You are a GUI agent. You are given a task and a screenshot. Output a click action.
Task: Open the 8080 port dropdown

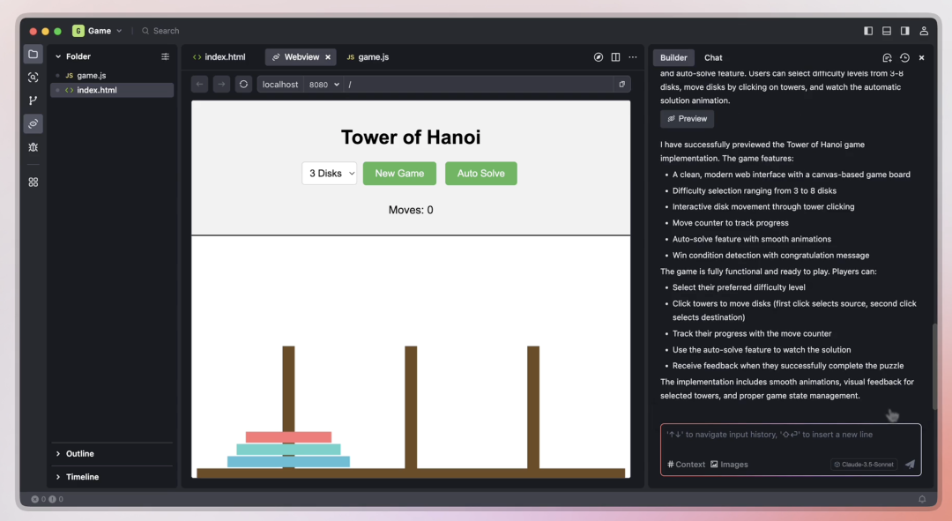[x=324, y=85]
